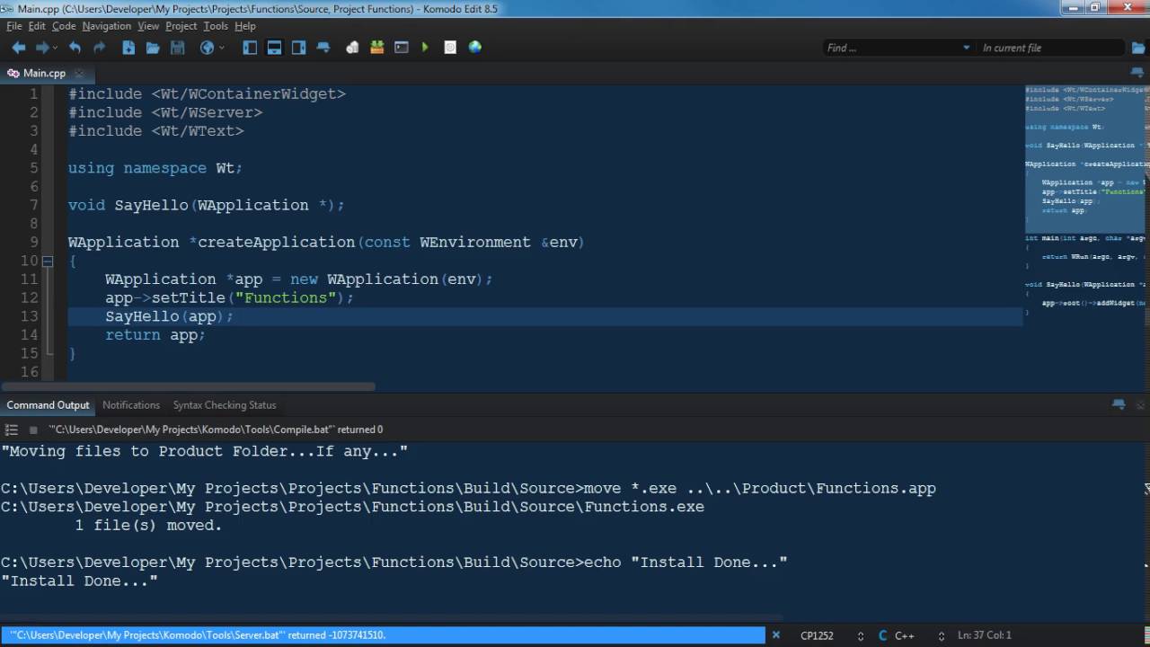The image size is (1150, 647).
Task: Open the tab list at editor's top right
Action: click(x=1137, y=73)
